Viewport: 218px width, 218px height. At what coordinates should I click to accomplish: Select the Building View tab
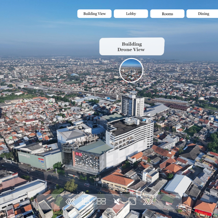coord(94,14)
